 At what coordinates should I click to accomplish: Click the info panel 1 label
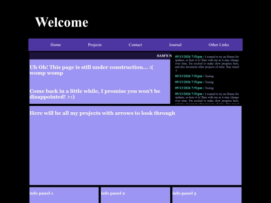(x=41, y=193)
